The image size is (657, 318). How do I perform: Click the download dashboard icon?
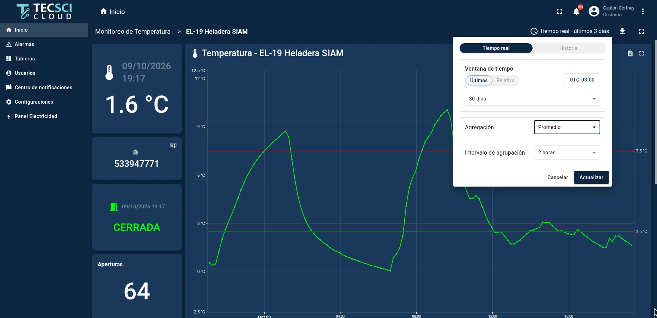622,31
